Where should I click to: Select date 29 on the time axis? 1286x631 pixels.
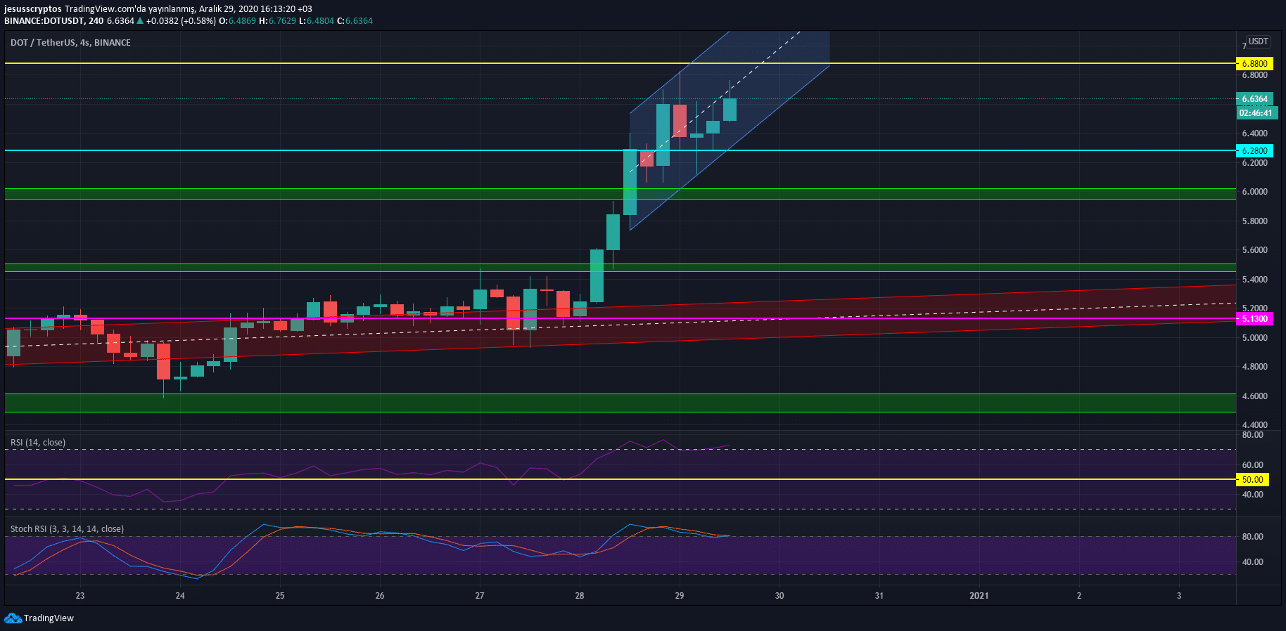pos(680,596)
